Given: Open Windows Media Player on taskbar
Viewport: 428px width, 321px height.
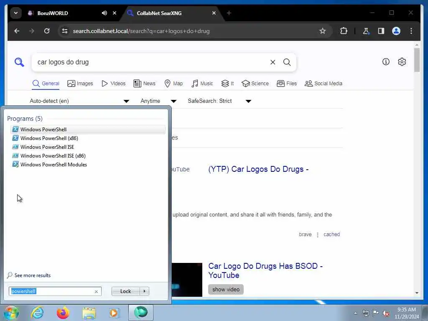Looking at the screenshot, I should (x=114, y=313).
